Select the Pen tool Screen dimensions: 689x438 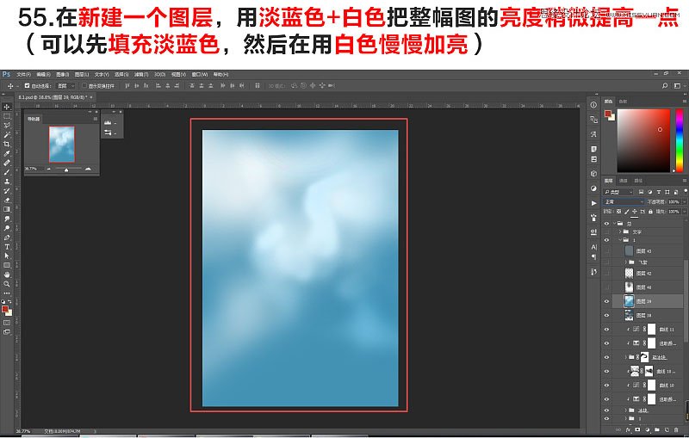(x=7, y=238)
